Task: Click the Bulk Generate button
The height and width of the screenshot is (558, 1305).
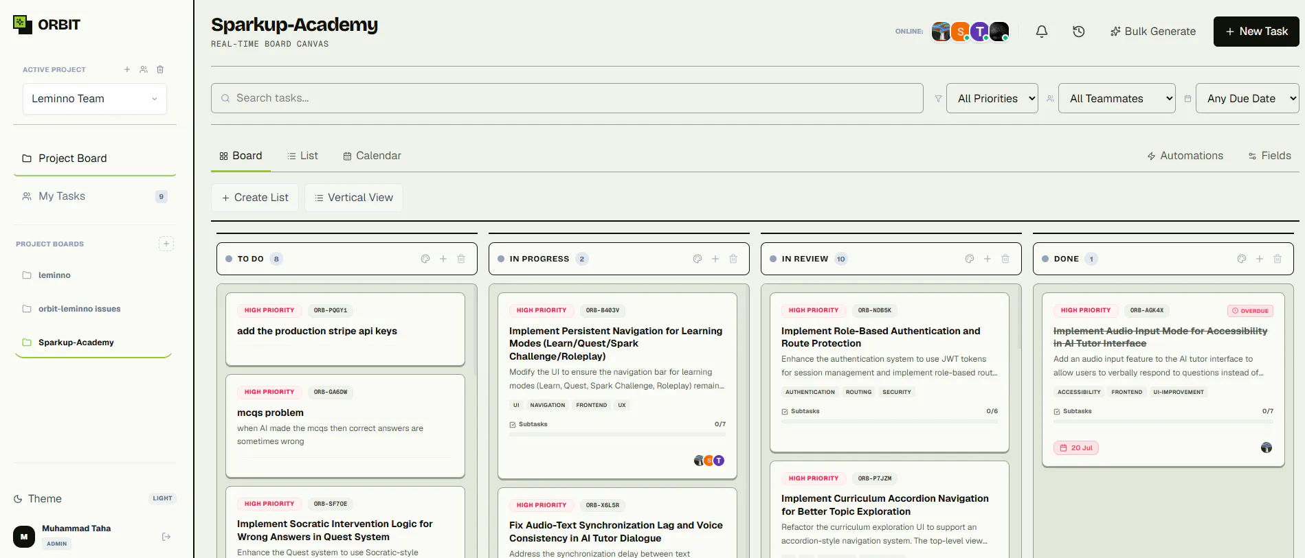Action: [1152, 32]
